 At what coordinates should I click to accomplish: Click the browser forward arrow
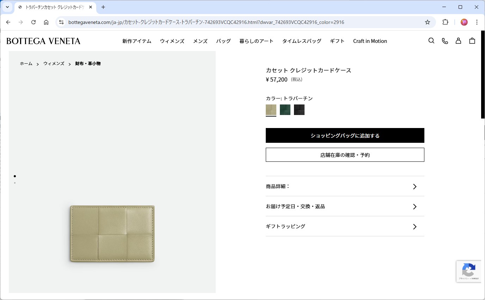point(21,22)
